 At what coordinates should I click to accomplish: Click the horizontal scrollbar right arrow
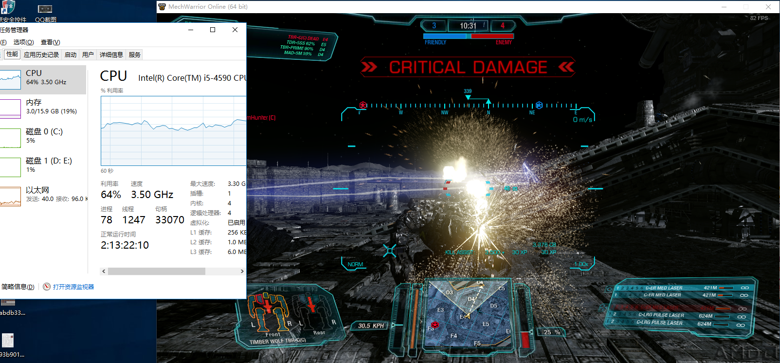[242, 272]
